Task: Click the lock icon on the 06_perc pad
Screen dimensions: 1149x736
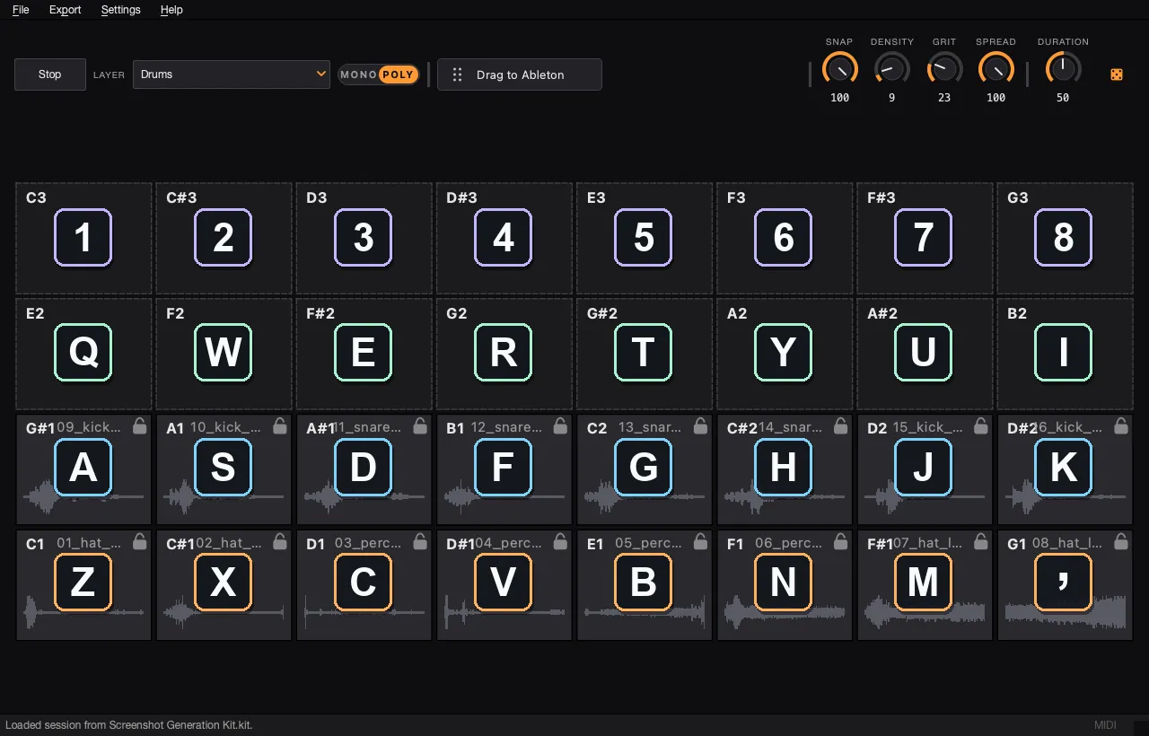Action: [840, 541]
